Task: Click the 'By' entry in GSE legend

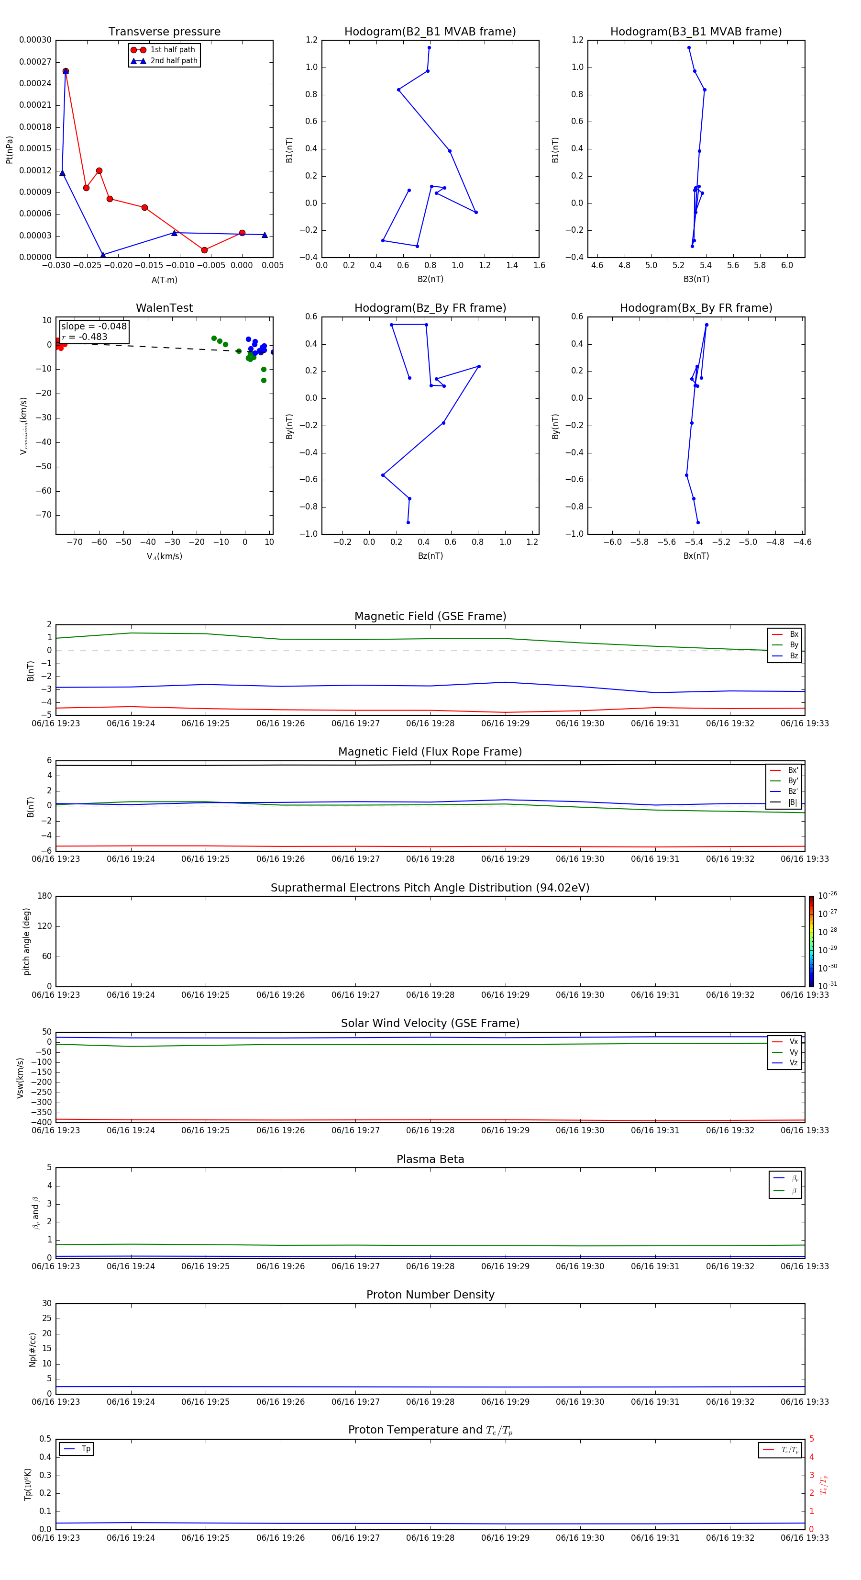Action: point(785,644)
